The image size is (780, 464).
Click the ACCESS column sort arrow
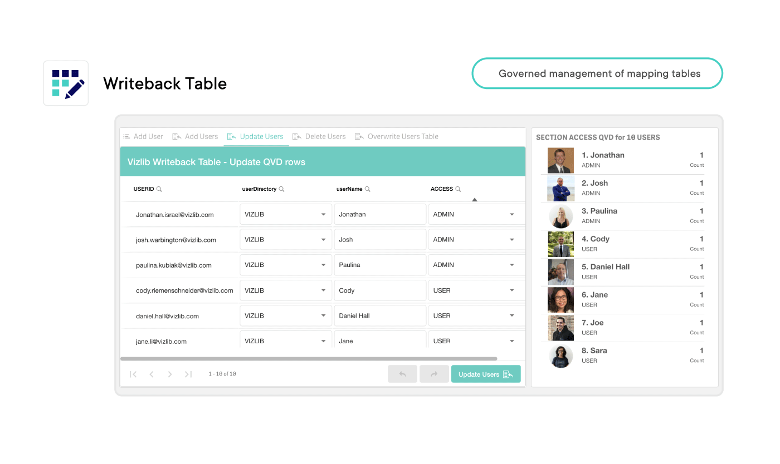(x=475, y=199)
